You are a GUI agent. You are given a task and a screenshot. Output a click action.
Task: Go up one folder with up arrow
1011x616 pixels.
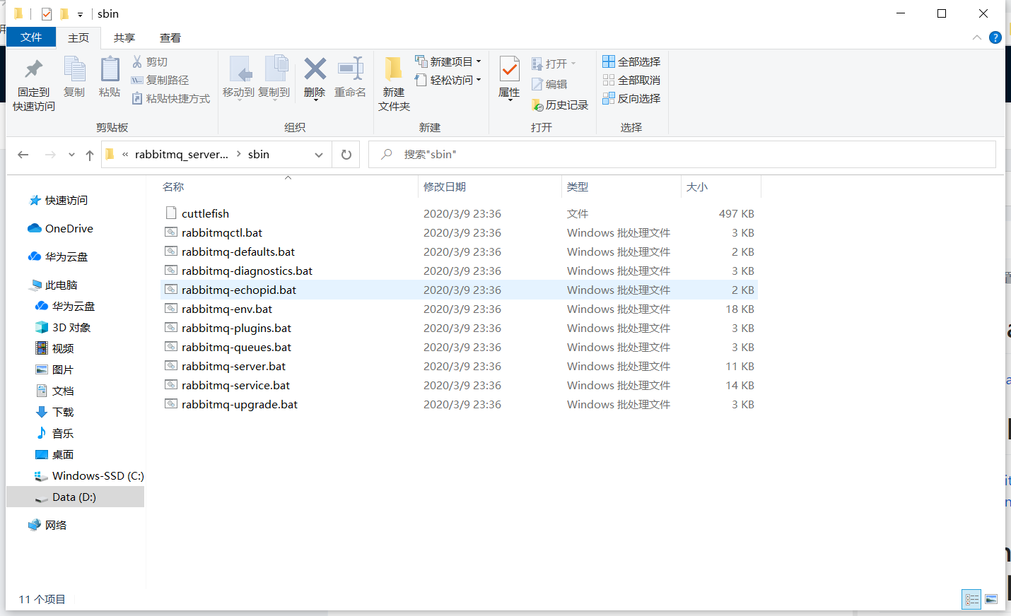point(90,155)
